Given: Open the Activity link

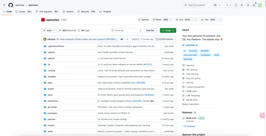Looking at the screenshot, I should 188,83.
